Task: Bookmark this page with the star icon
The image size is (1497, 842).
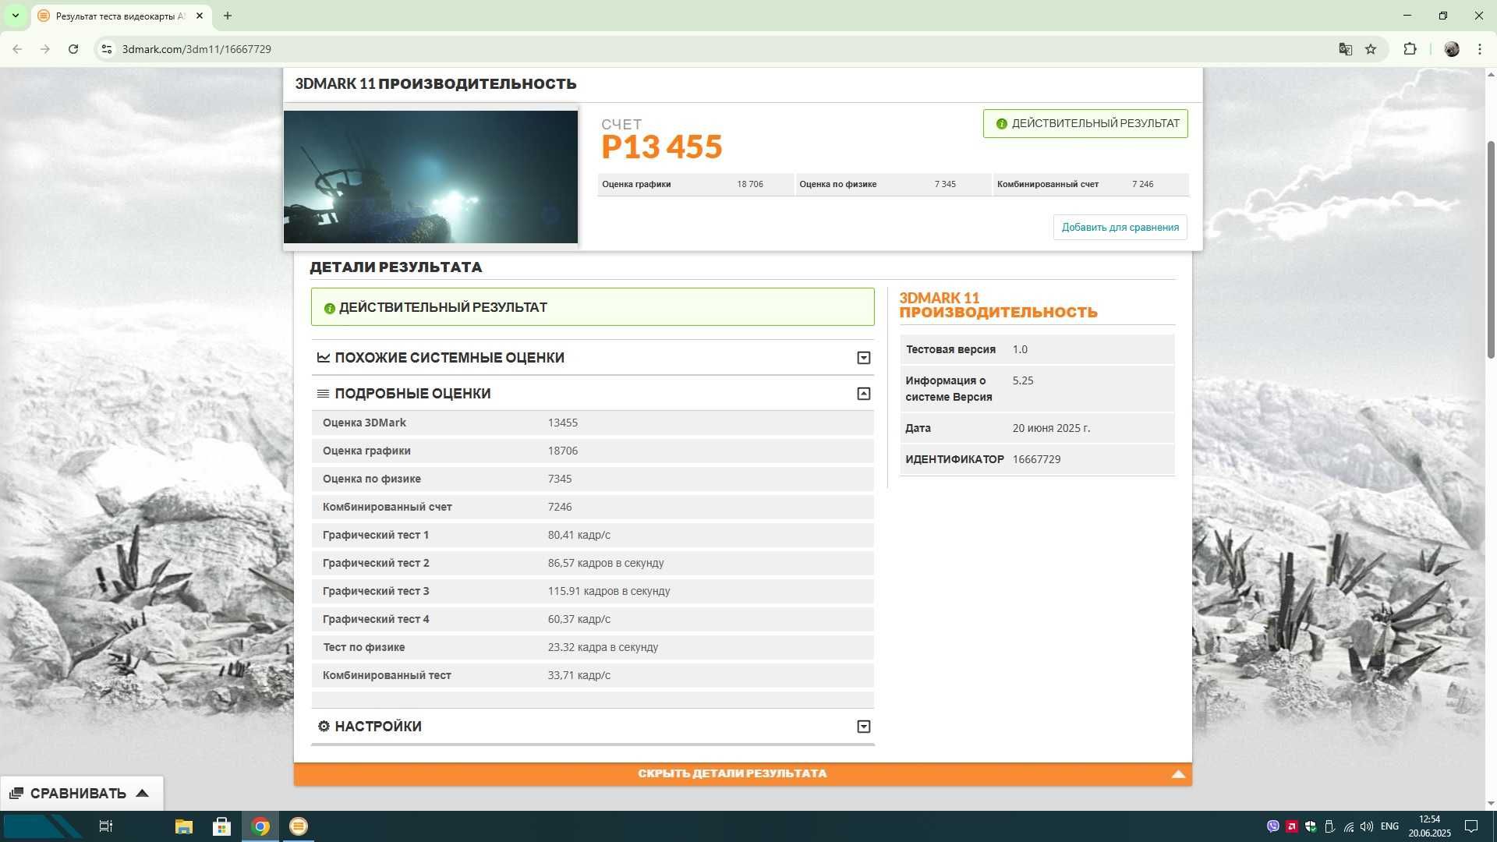Action: tap(1371, 49)
